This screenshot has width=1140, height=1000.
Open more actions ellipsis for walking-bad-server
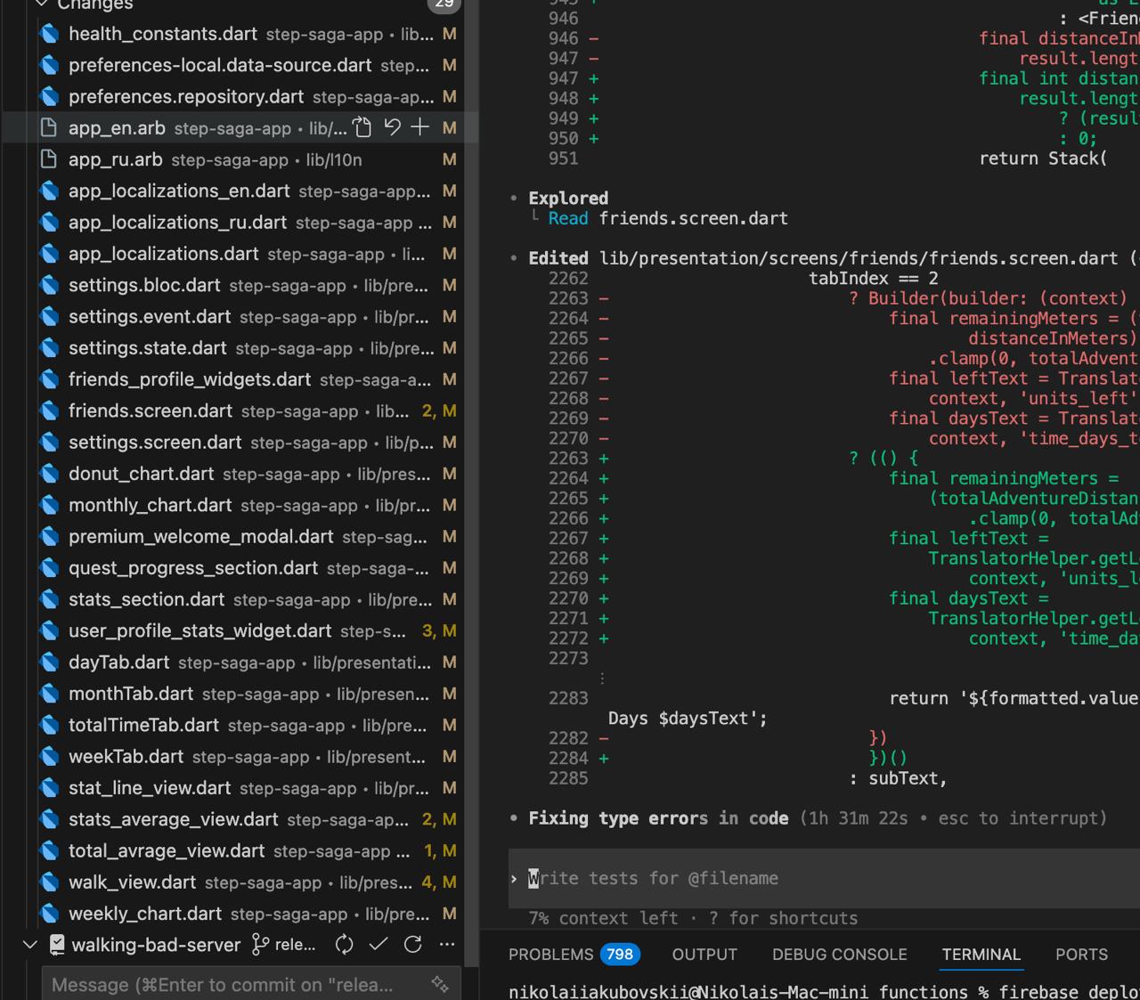[447, 945]
